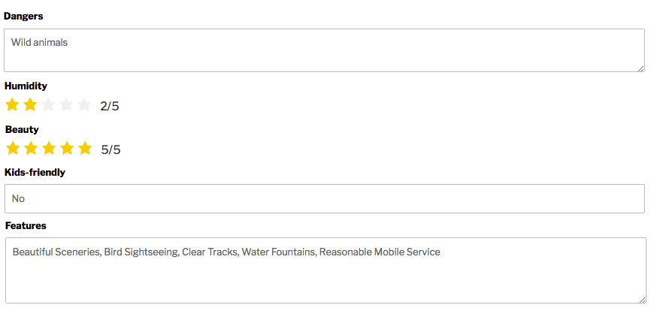Rate Beauty three stars
Screen dimensions: 657x320
pos(49,149)
